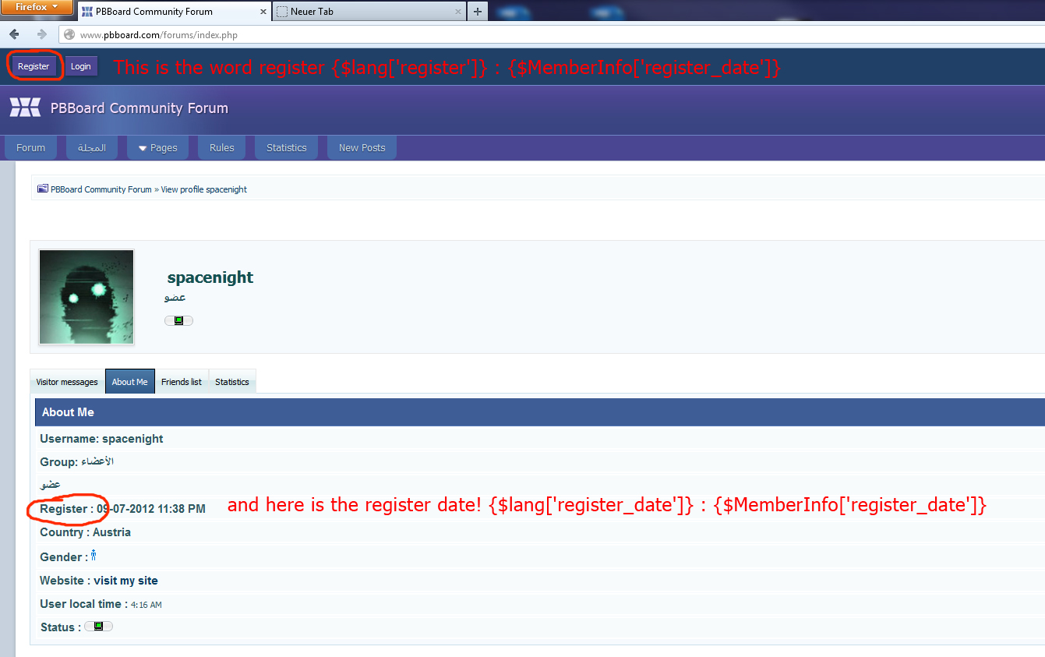The image size is (1045, 657).
Task: Open the Firefox application menu
Action: coord(37,7)
